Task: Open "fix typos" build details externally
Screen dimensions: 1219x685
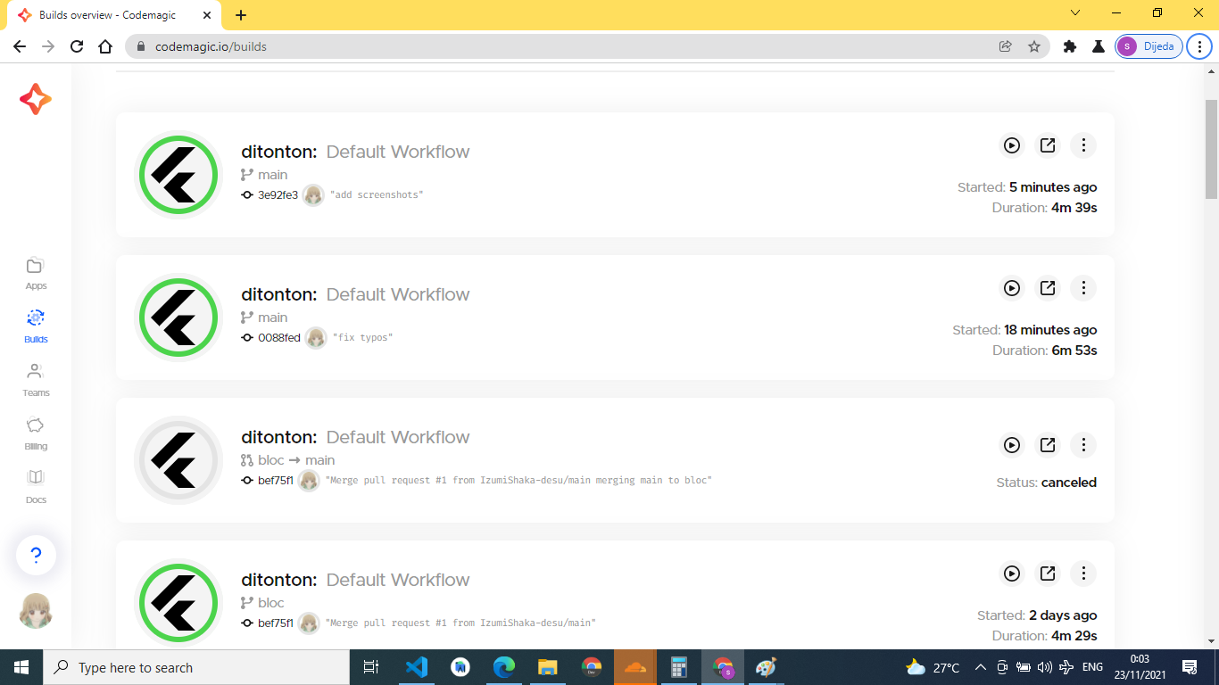Action: (1048, 288)
